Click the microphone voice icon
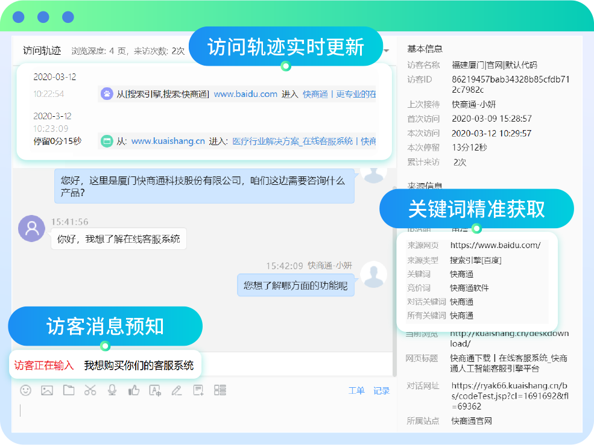 (x=112, y=390)
